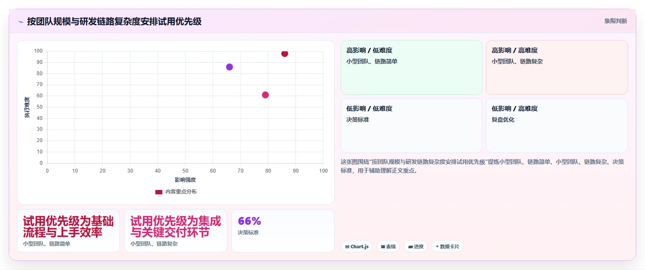
Task: Select the 高影响 / 高难度 quadrant card
Action: [557, 67]
